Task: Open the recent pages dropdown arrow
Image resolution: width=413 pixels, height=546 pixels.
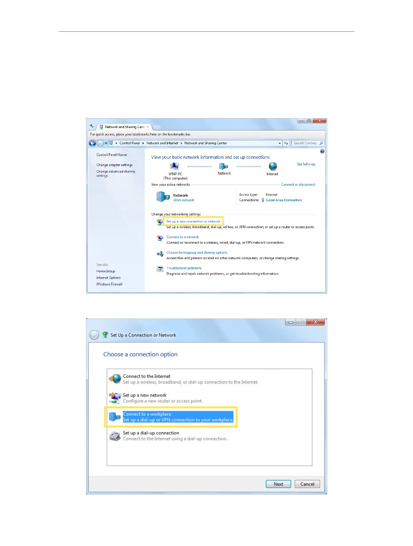Action: [106, 143]
